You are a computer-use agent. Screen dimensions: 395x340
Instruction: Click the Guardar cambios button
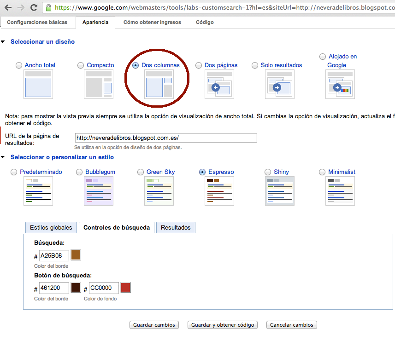(x=154, y=325)
